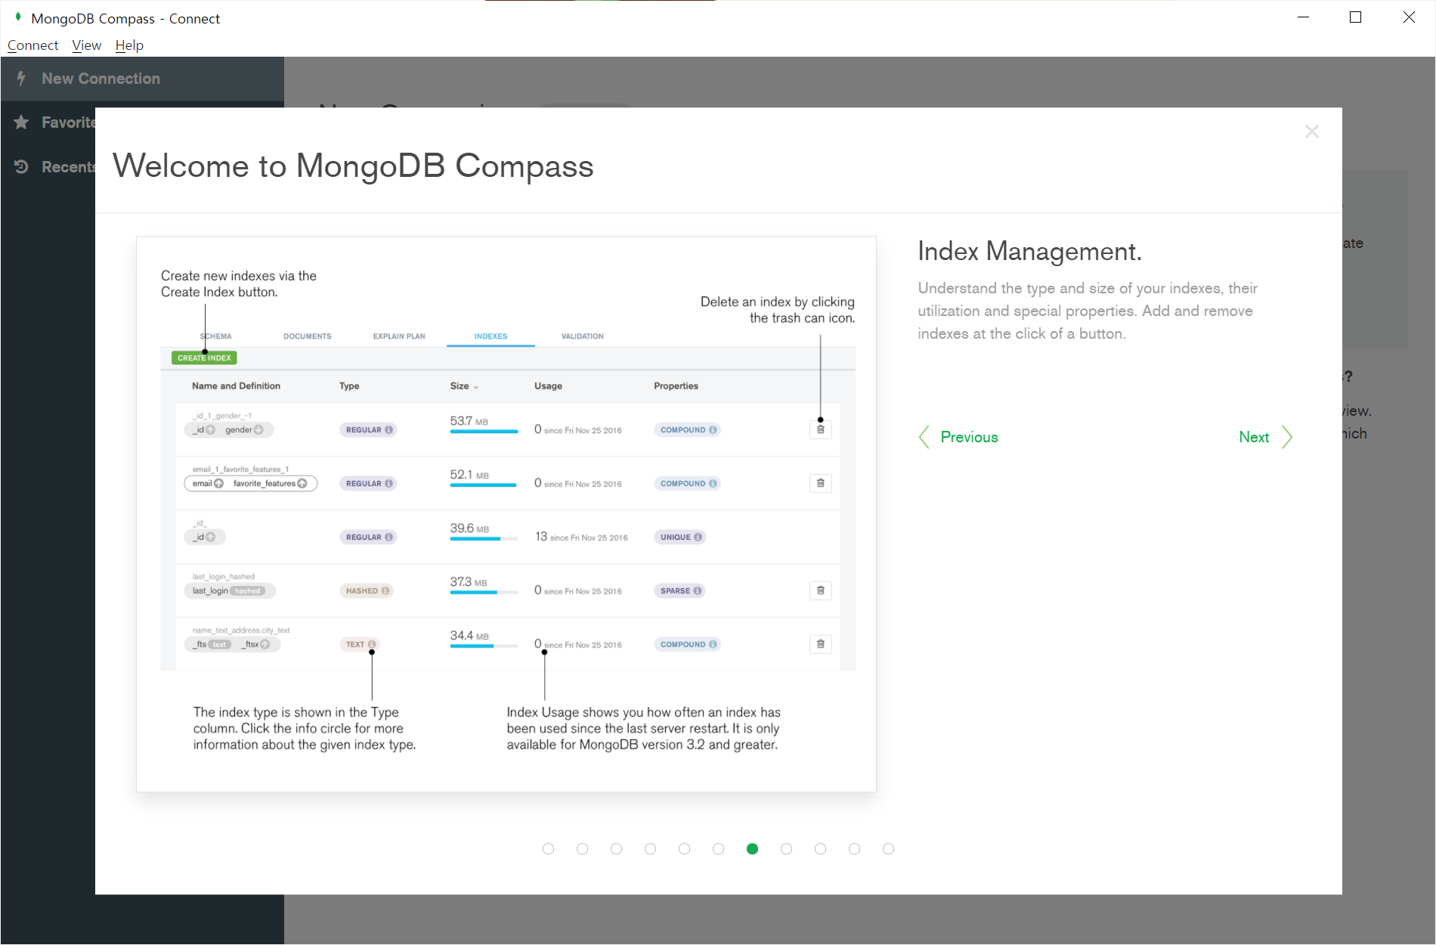This screenshot has width=1436, height=945.
Task: Click the Recents history icon in sidebar
Action: (x=21, y=166)
